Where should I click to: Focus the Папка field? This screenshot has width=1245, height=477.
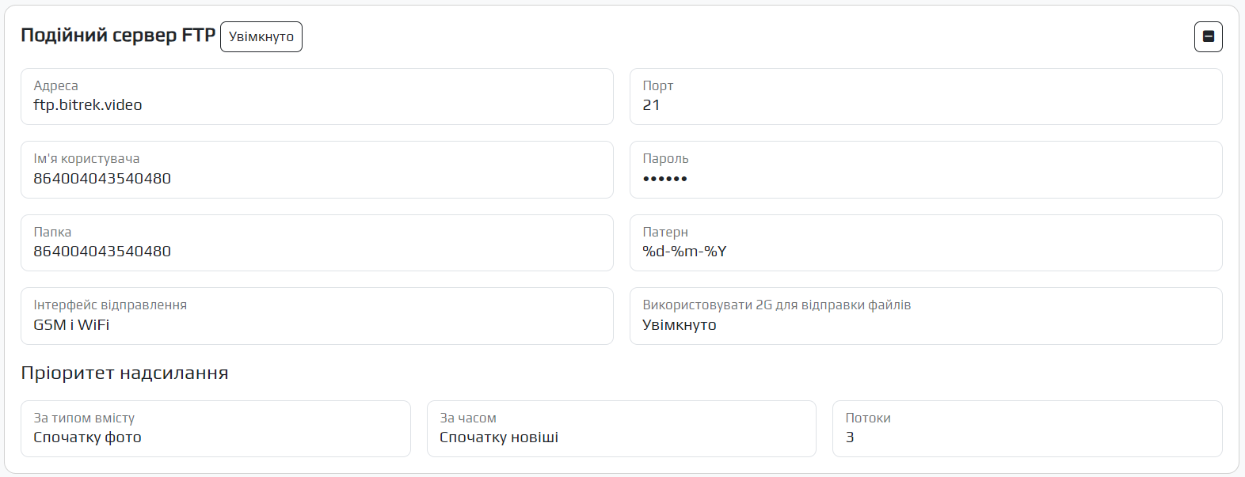point(317,243)
